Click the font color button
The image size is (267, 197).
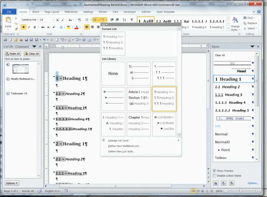pos(76,27)
